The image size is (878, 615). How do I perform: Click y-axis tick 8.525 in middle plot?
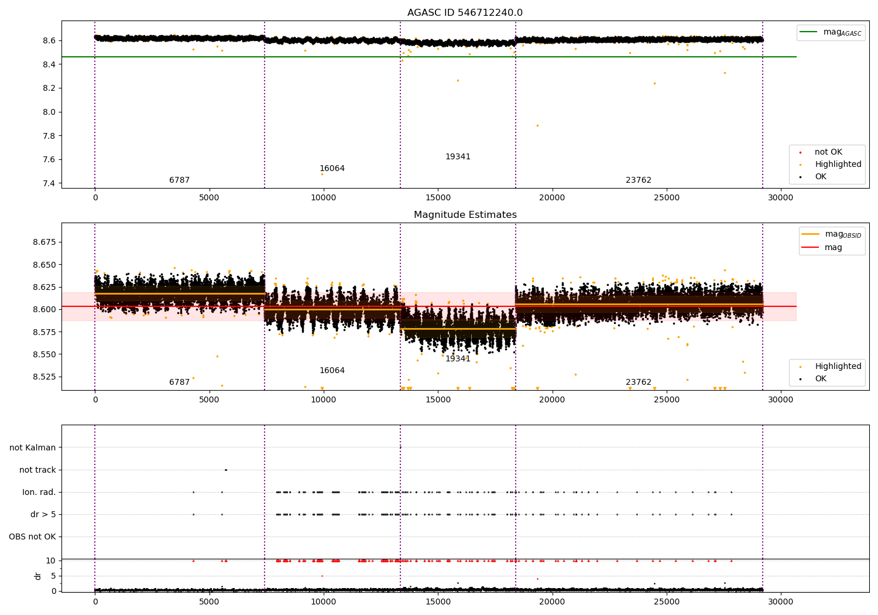point(44,377)
